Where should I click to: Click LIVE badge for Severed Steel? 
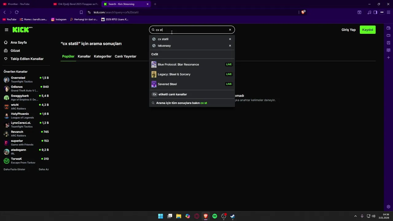pos(229,84)
